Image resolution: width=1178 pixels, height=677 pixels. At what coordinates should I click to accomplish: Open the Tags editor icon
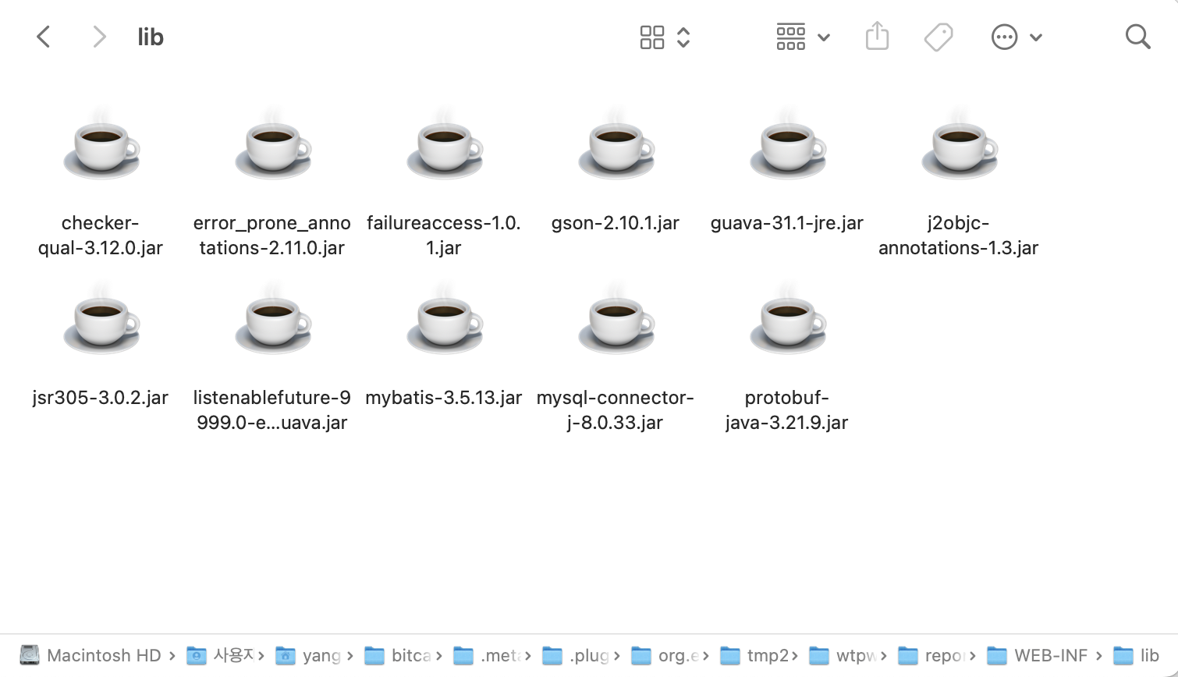pos(938,37)
